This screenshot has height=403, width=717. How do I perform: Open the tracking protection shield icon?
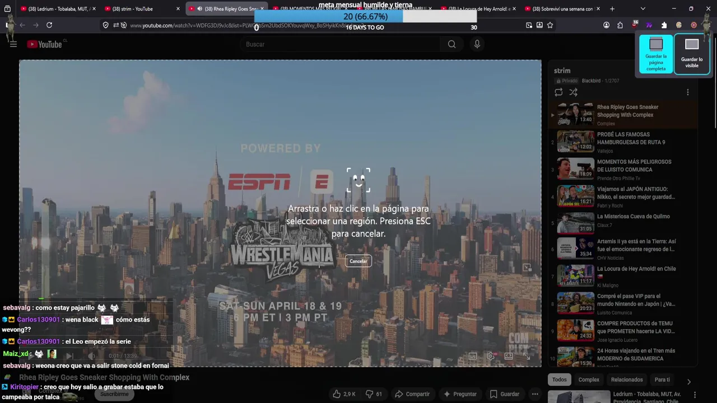tap(105, 25)
